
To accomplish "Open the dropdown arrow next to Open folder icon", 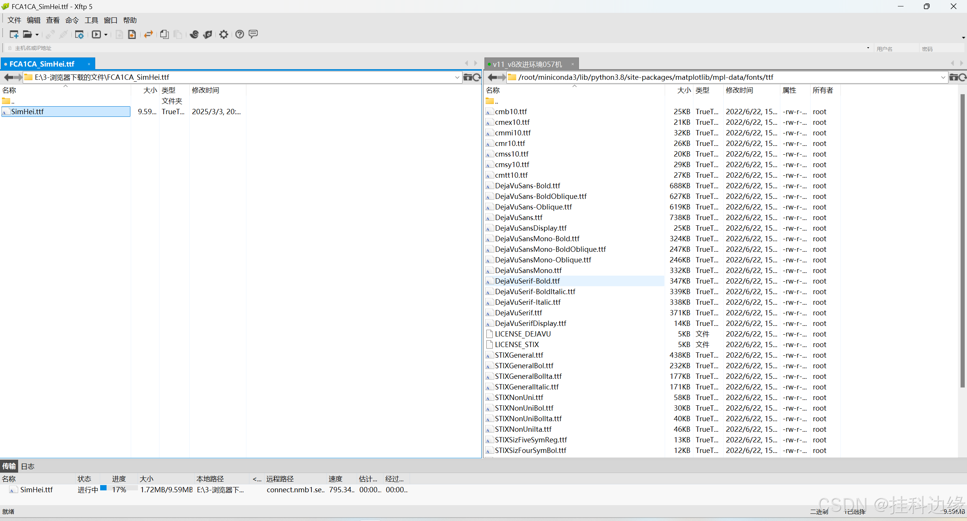I will 37,35.
